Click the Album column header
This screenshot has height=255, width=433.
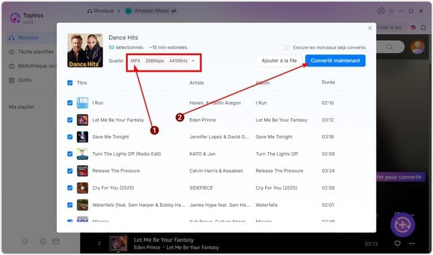[x=263, y=83]
